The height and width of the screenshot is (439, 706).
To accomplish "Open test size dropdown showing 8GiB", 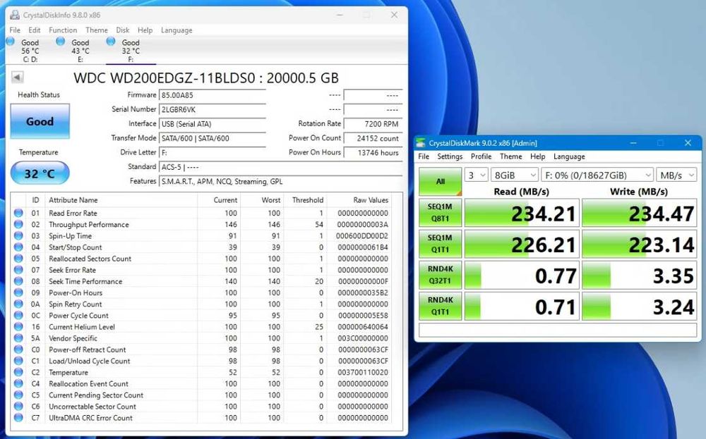I will click(514, 175).
